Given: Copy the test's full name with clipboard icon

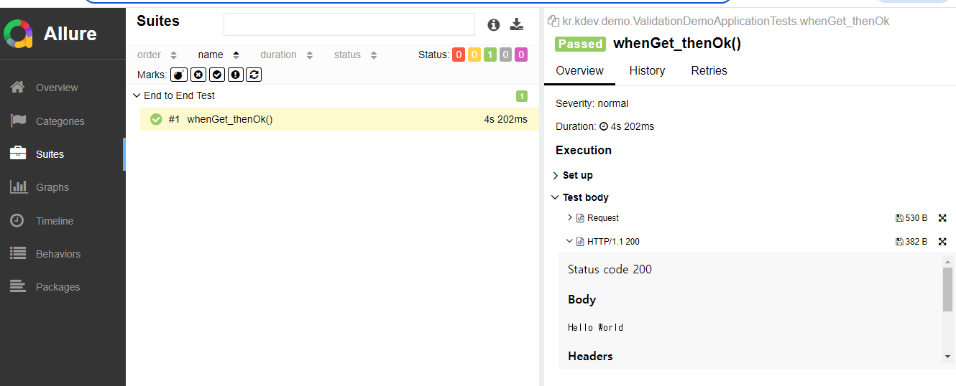Looking at the screenshot, I should 553,21.
